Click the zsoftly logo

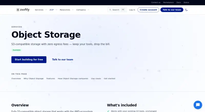23,10
